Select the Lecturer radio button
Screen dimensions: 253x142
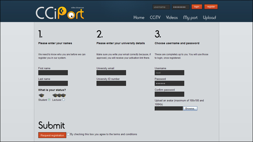click(64, 100)
